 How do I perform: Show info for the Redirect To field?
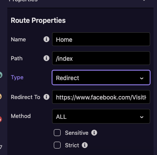pos(46,97)
